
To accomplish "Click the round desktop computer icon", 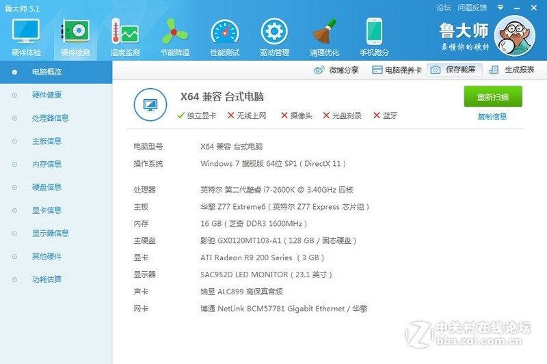I will click(x=150, y=104).
